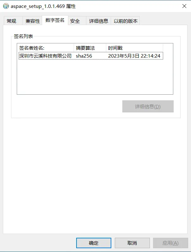Image resolution: width=191 pixels, height=252 pixels.
Task: Click the 详细信息(D) button
Action: point(148,106)
